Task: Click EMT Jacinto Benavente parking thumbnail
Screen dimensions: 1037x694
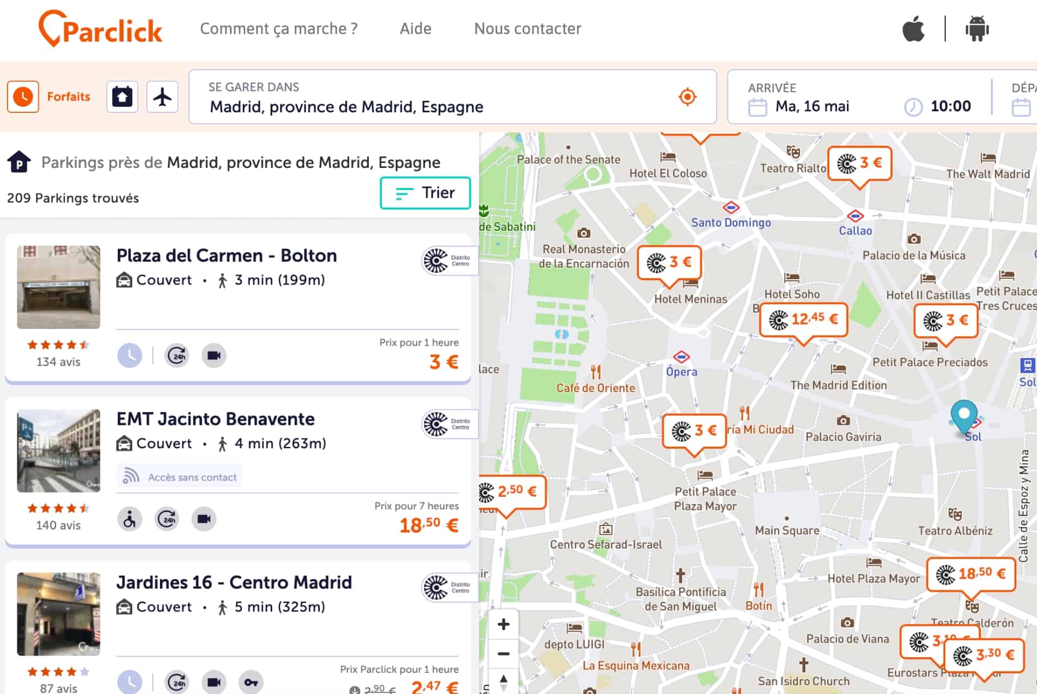Action: click(x=58, y=450)
